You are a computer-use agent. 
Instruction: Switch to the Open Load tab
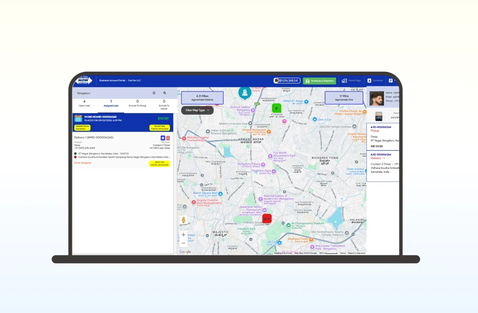(84, 103)
